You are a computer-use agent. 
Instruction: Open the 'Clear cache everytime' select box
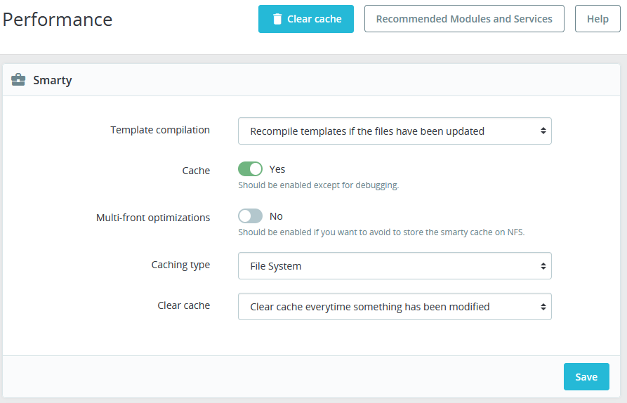pos(395,307)
